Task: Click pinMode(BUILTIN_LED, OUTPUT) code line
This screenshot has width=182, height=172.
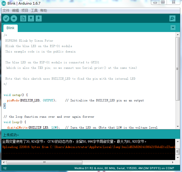Action: point(32,100)
